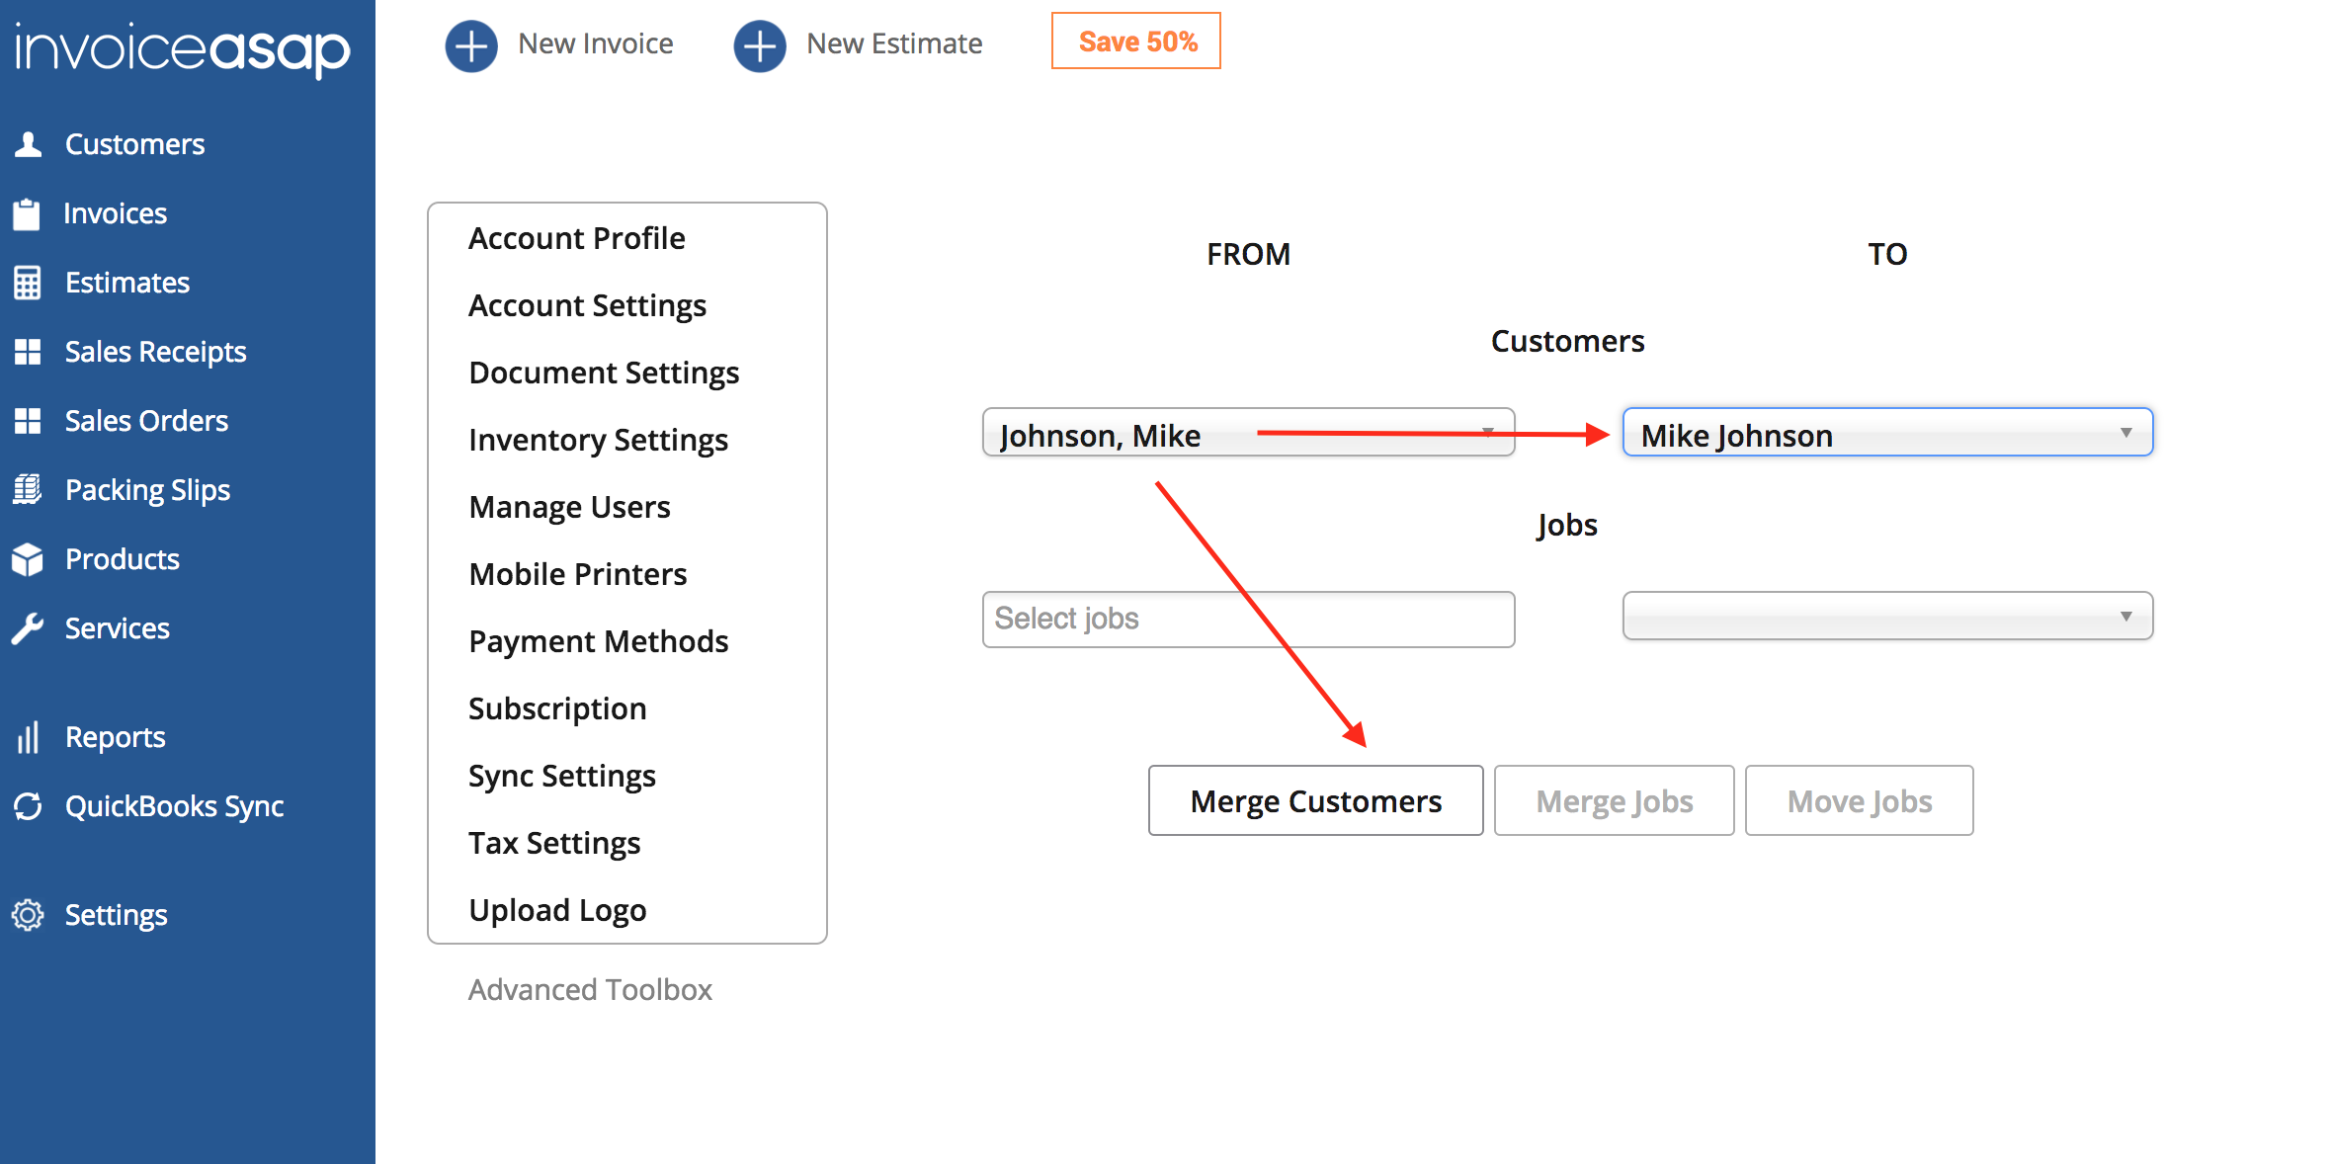Image resolution: width=2330 pixels, height=1164 pixels.
Task: Click the Reports bar chart icon
Action: [28, 737]
